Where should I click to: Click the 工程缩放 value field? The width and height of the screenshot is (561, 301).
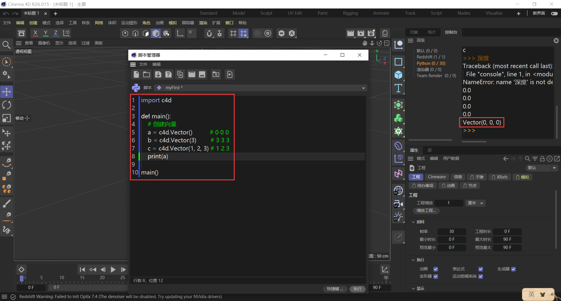[x=449, y=203]
